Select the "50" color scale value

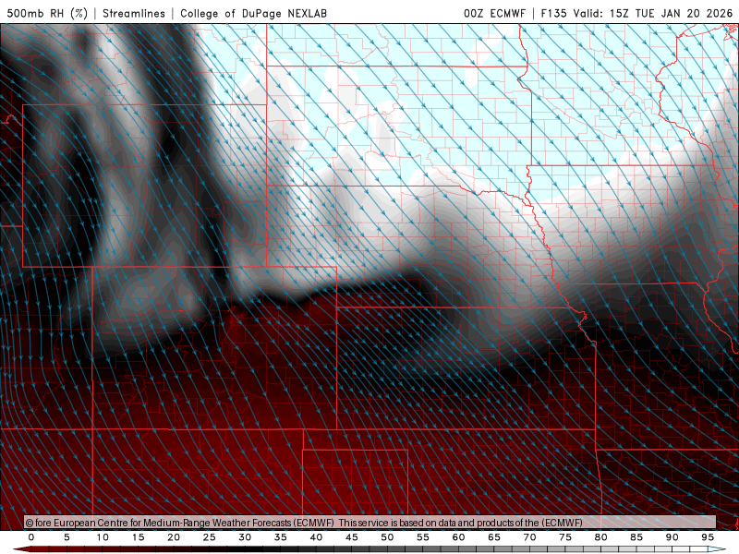[x=387, y=537]
